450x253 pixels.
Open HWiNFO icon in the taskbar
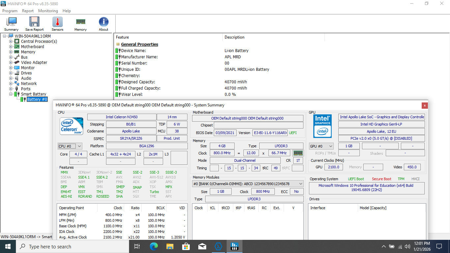pos(234,246)
